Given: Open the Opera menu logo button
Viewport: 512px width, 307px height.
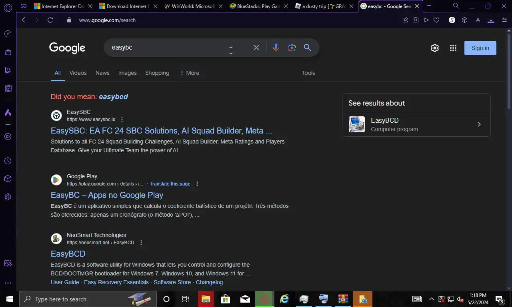Looking at the screenshot, I should pos(8,7).
